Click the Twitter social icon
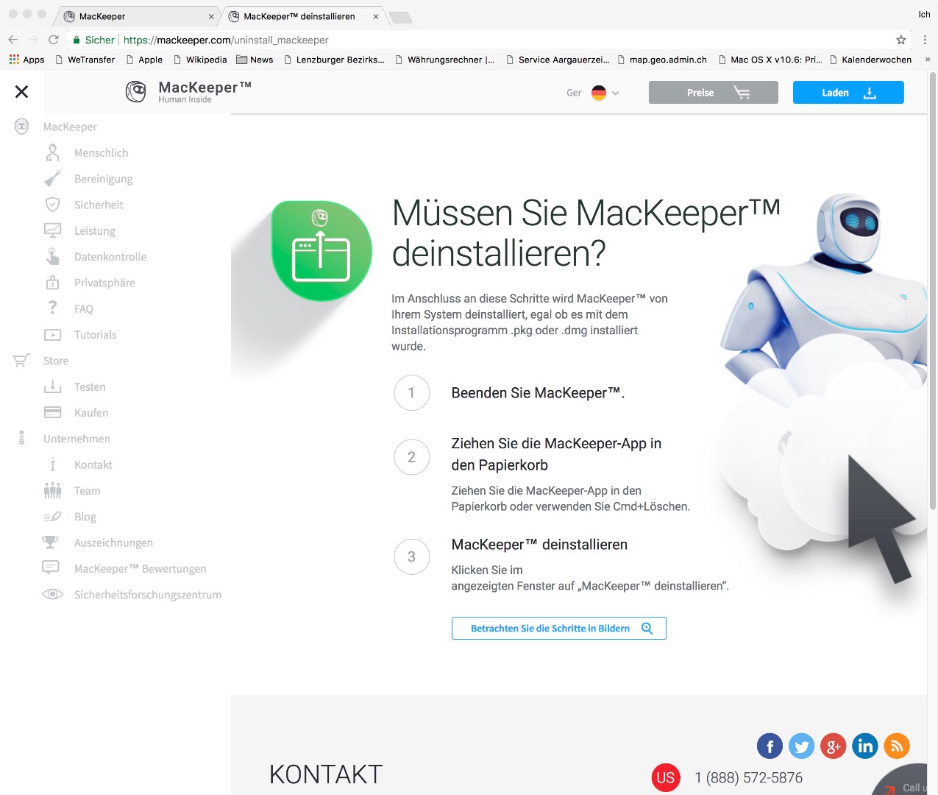This screenshot has width=938, height=795. pos(801,746)
